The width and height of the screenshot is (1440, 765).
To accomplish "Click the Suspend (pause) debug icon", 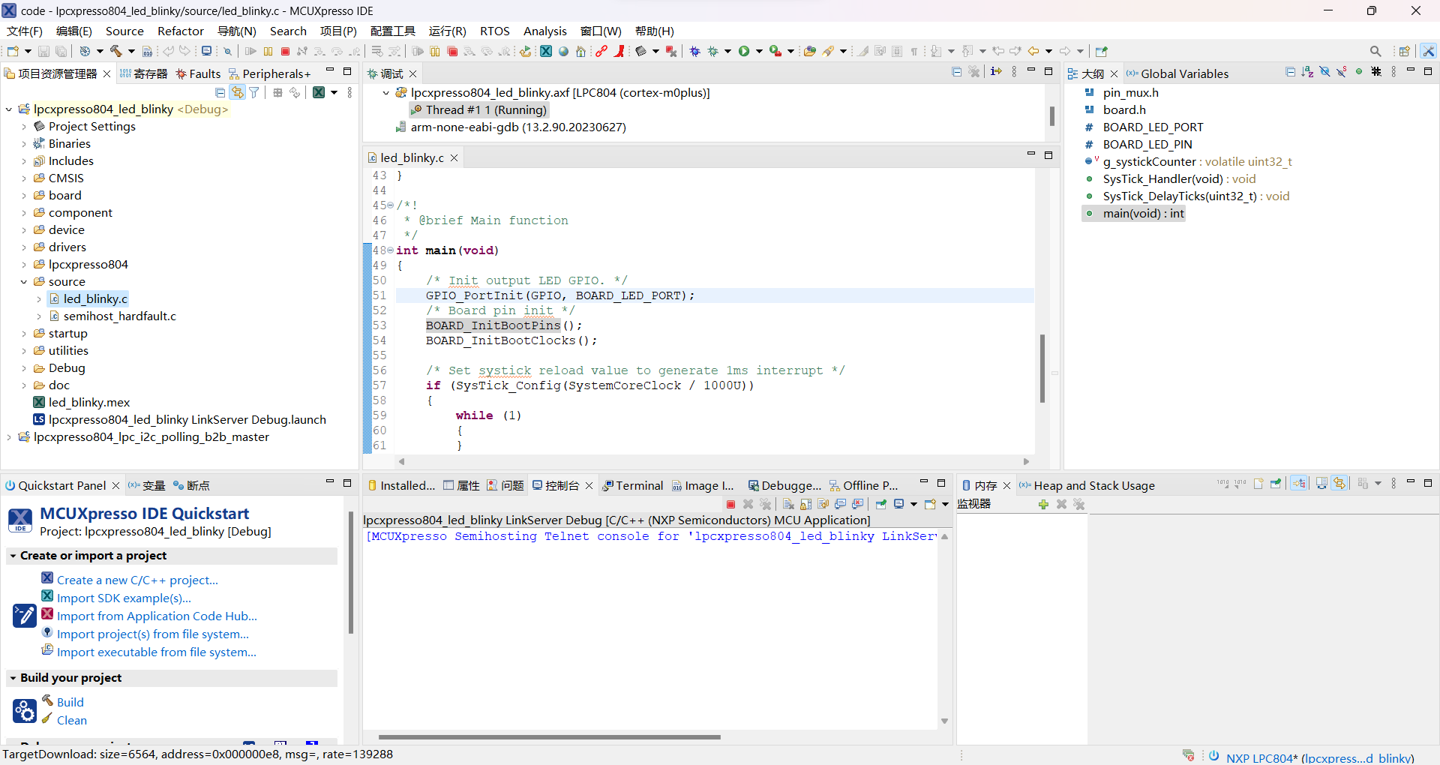I will point(268,51).
